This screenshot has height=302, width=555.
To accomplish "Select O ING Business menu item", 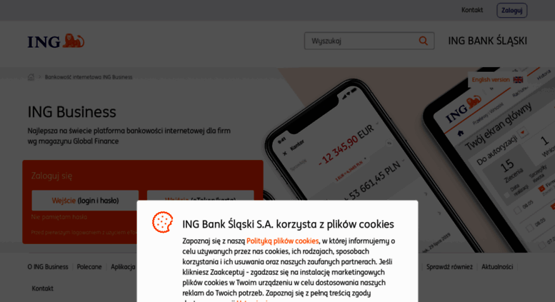I will 48,266.
